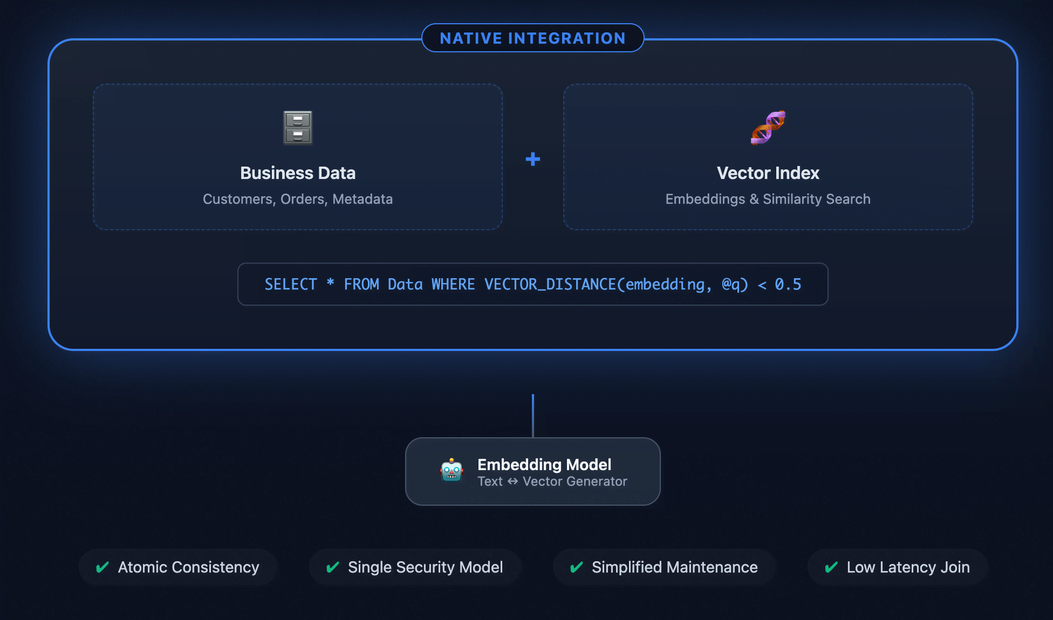Select the NATIVE INTEGRATION label badge
The image size is (1053, 620).
533,38
